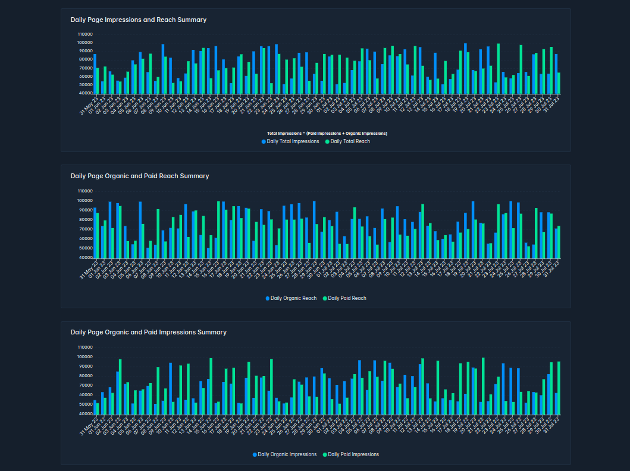Toggle the Daily Paid Impressions legend series
Screen dimensions: 630x471
click(x=351, y=454)
